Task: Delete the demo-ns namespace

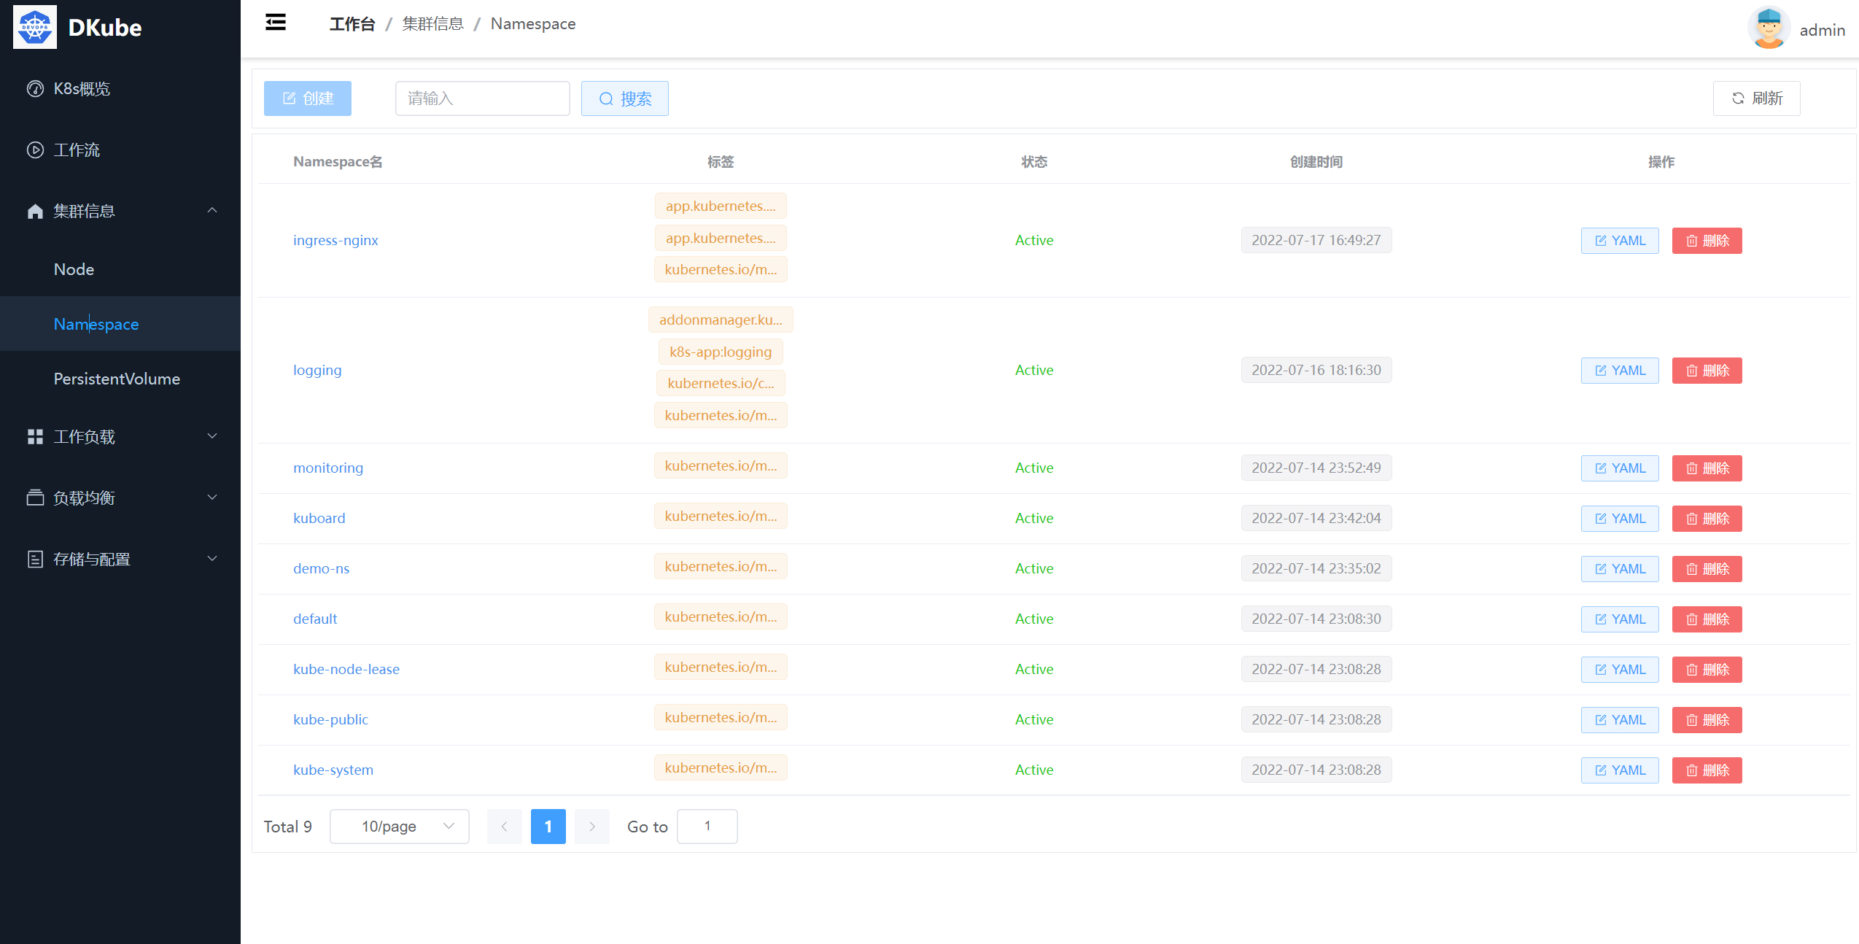Action: click(1707, 569)
